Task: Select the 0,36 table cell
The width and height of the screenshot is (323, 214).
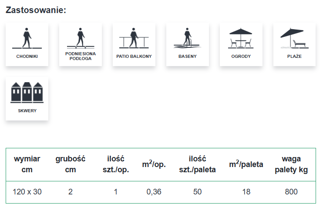Action: (x=154, y=192)
